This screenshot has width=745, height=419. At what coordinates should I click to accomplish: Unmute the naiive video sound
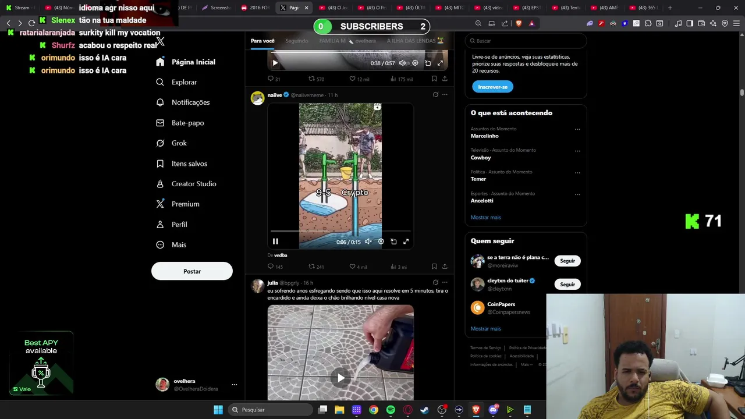[x=368, y=242]
